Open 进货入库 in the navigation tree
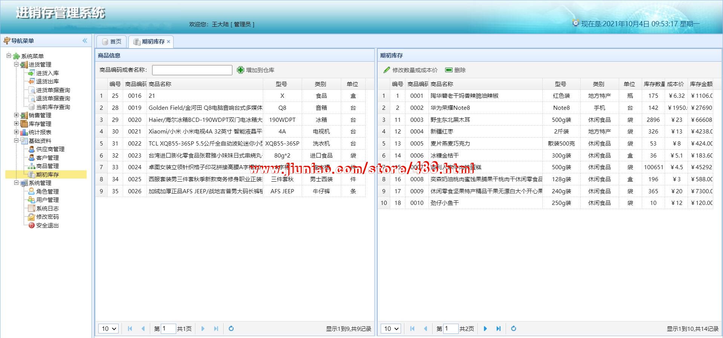723x338 pixels. (x=47, y=73)
